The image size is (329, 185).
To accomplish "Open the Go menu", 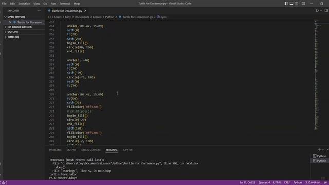I will pos(45,4).
